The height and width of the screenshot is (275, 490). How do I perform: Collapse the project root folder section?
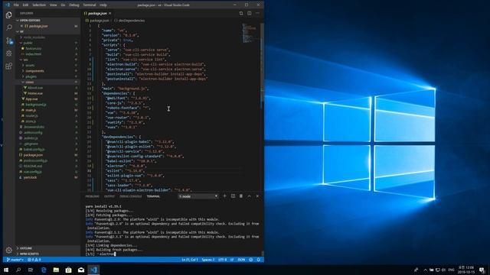pyautogui.click(x=21, y=31)
